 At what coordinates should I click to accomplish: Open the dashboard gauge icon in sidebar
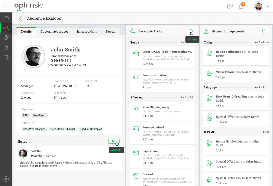[6, 18]
